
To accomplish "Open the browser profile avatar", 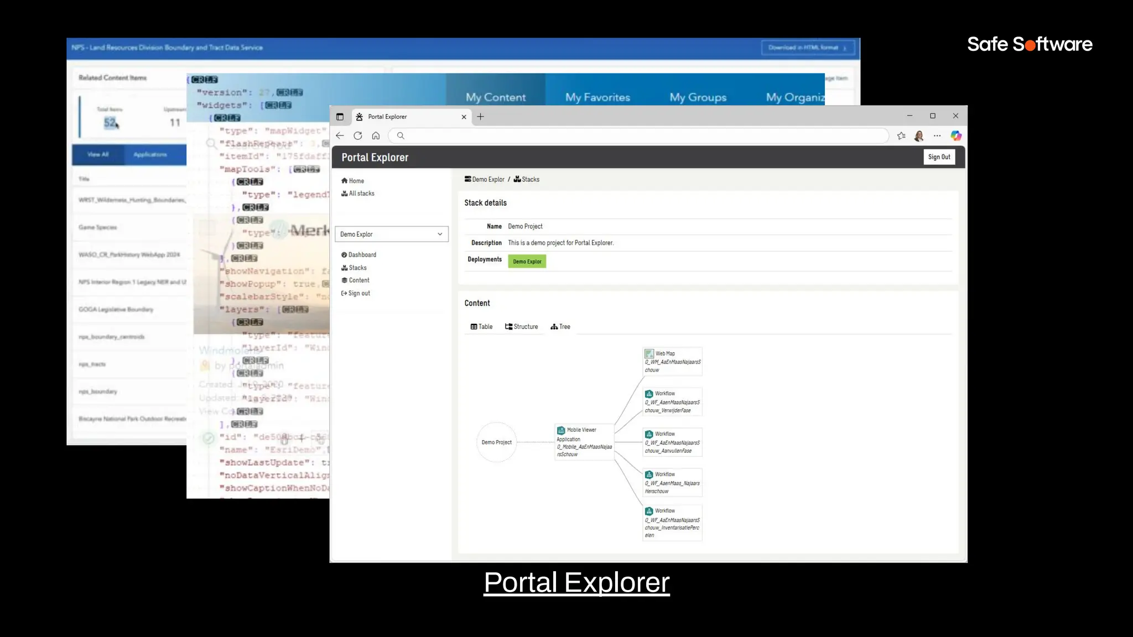I will pos(919,135).
